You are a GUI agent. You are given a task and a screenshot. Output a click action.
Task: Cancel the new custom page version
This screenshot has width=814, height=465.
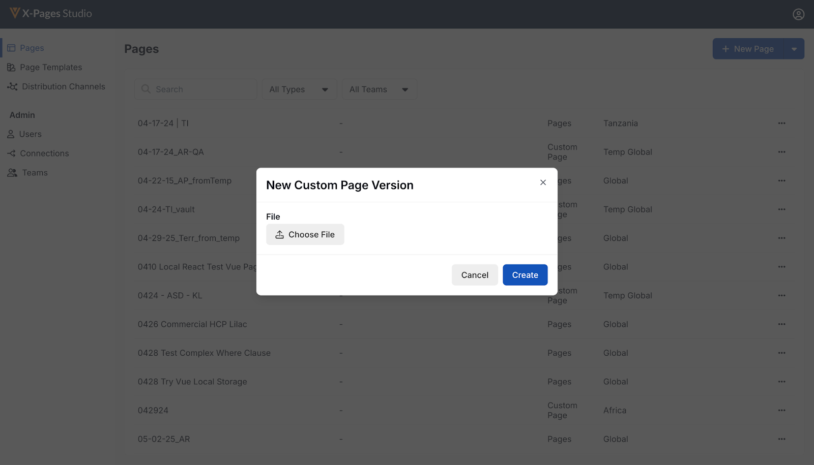(474, 275)
